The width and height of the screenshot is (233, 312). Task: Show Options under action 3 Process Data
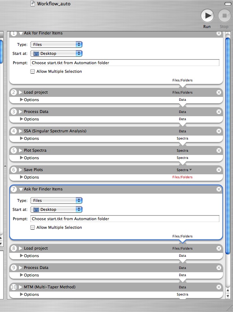point(21,119)
